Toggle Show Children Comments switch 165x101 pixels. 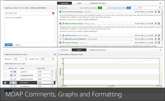[131, 8]
